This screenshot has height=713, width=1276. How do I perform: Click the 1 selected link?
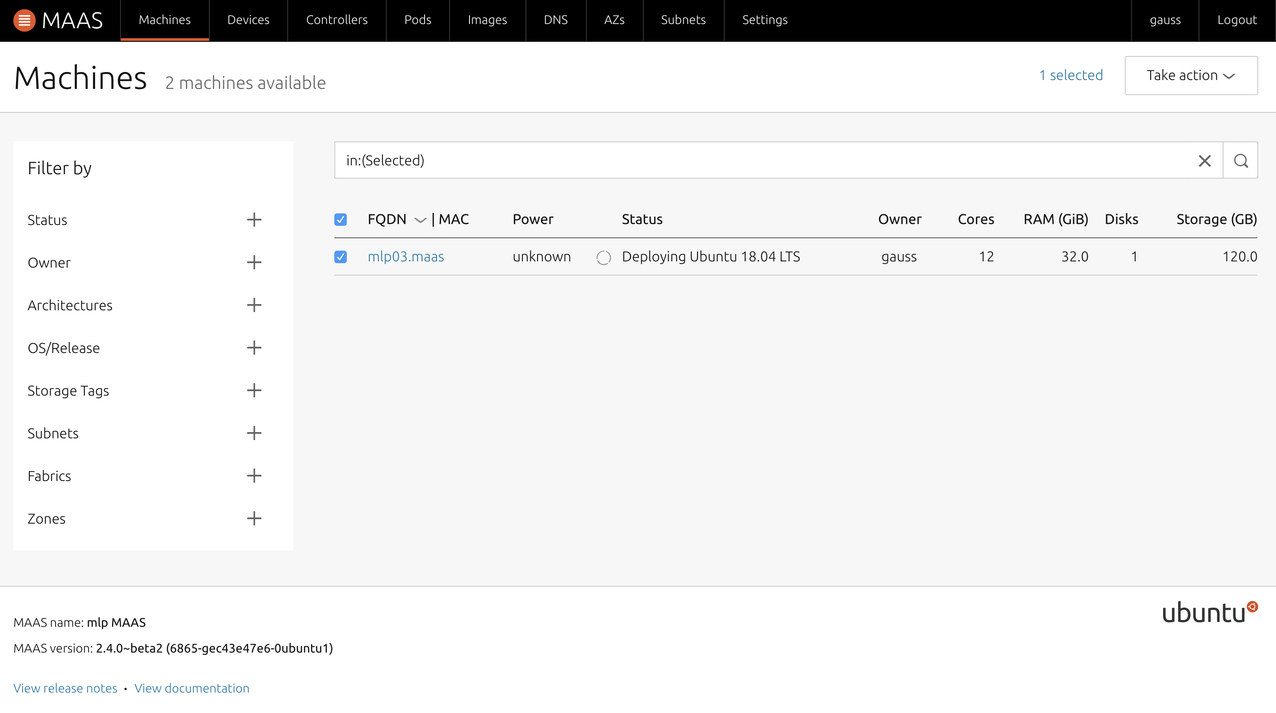(x=1071, y=75)
